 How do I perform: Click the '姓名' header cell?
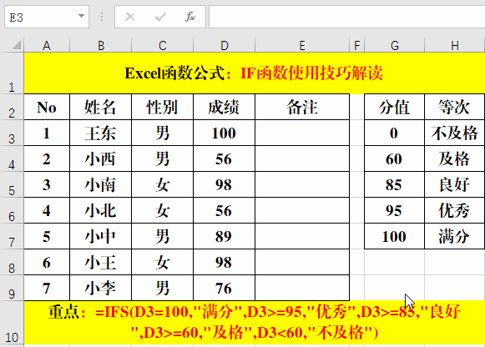(101, 107)
